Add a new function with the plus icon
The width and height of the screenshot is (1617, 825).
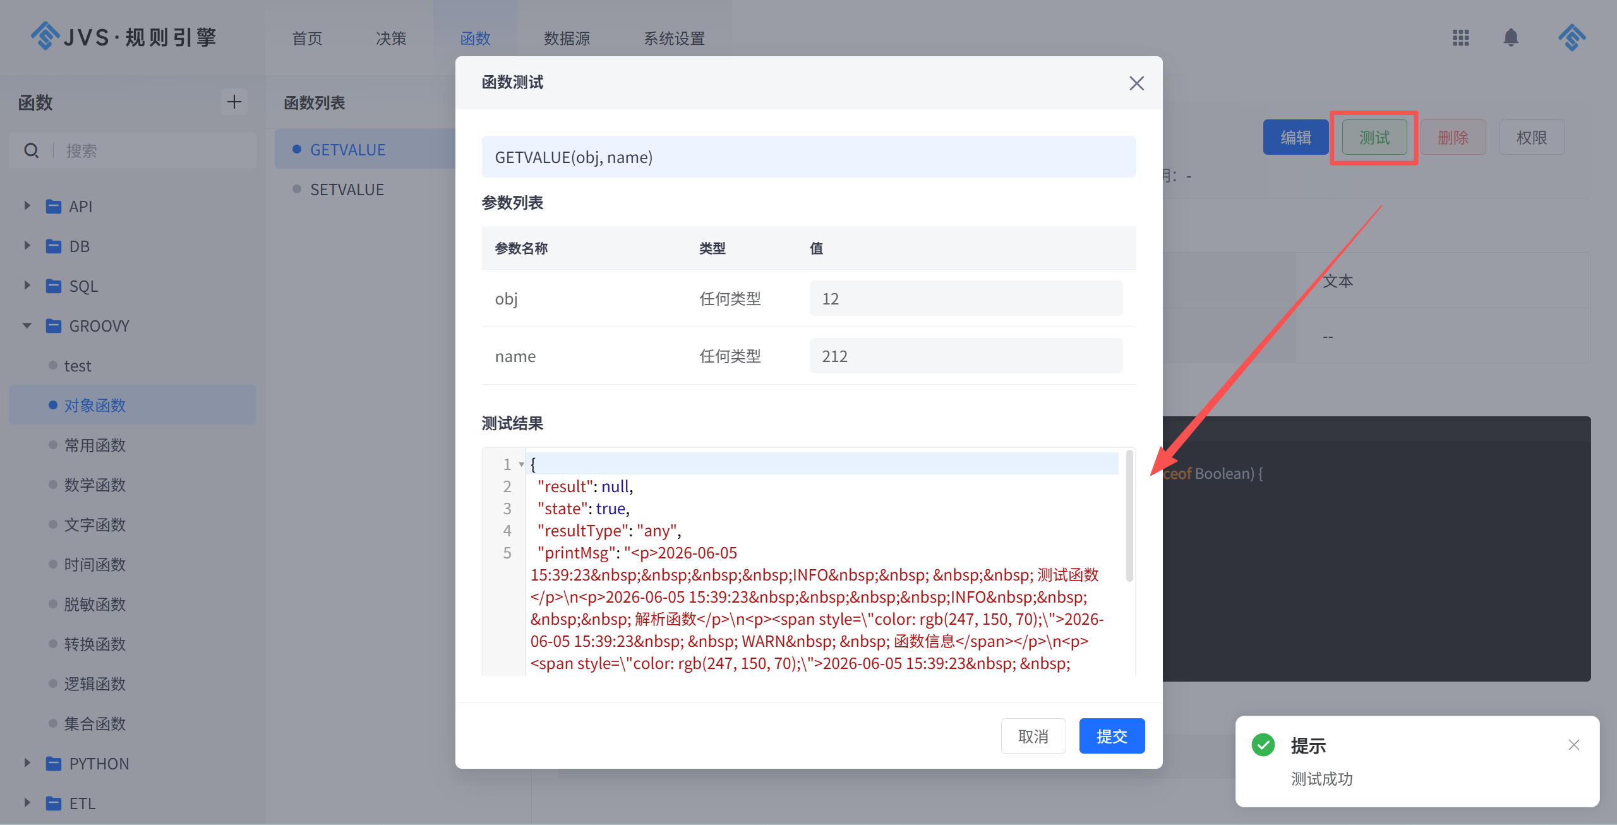point(234,102)
